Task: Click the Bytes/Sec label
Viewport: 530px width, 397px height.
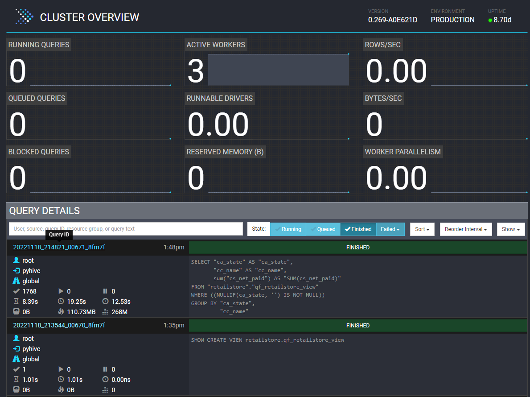Action: click(x=383, y=98)
